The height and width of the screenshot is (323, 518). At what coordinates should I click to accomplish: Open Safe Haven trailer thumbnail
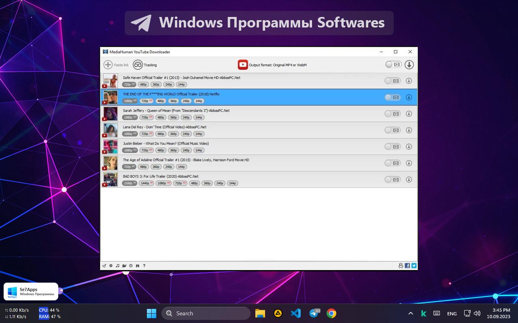click(110, 81)
